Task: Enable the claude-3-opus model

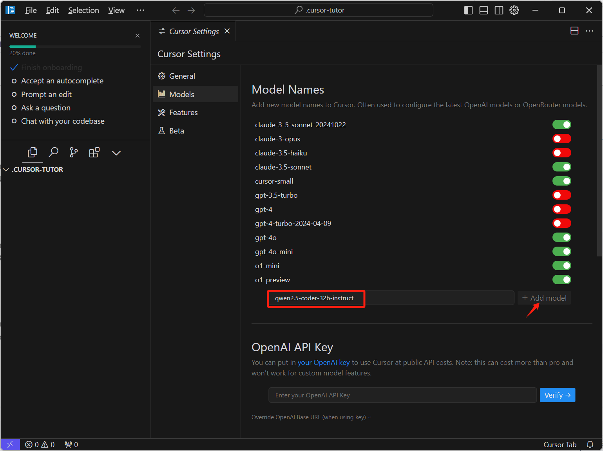Action: tap(562, 139)
